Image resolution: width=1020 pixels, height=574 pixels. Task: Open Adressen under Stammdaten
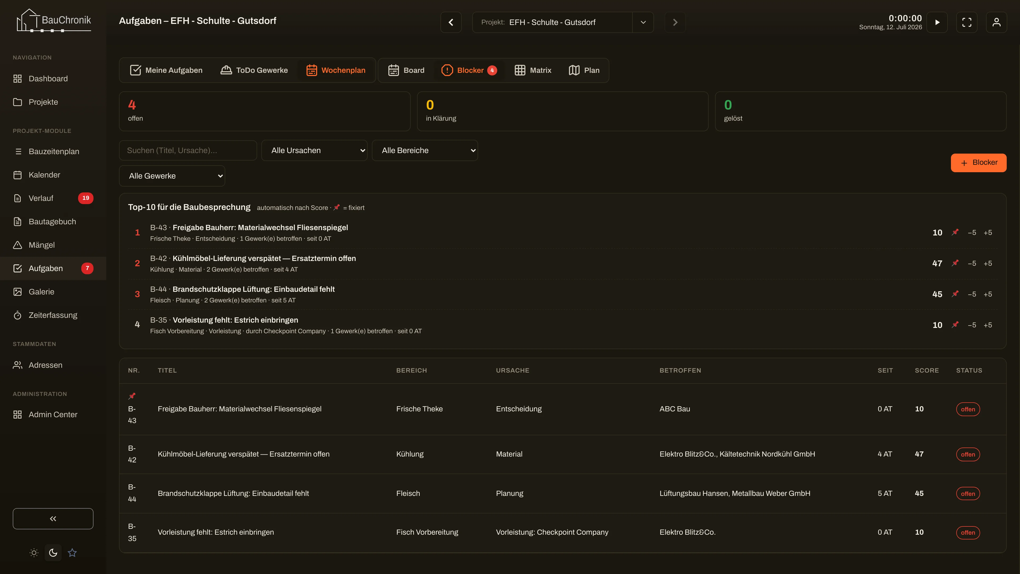point(53,365)
